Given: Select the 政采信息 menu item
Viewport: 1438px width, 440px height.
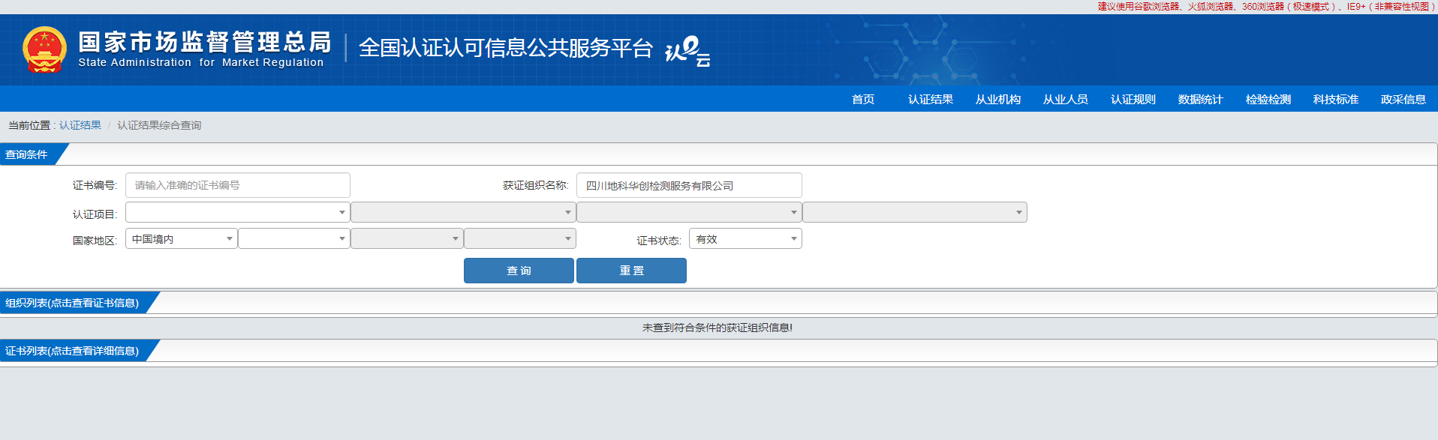Looking at the screenshot, I should 1403,99.
